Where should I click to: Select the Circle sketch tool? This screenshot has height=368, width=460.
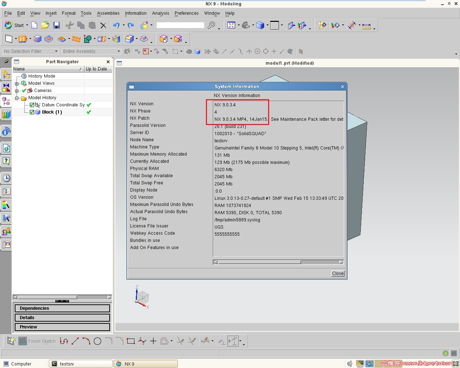[97, 341]
